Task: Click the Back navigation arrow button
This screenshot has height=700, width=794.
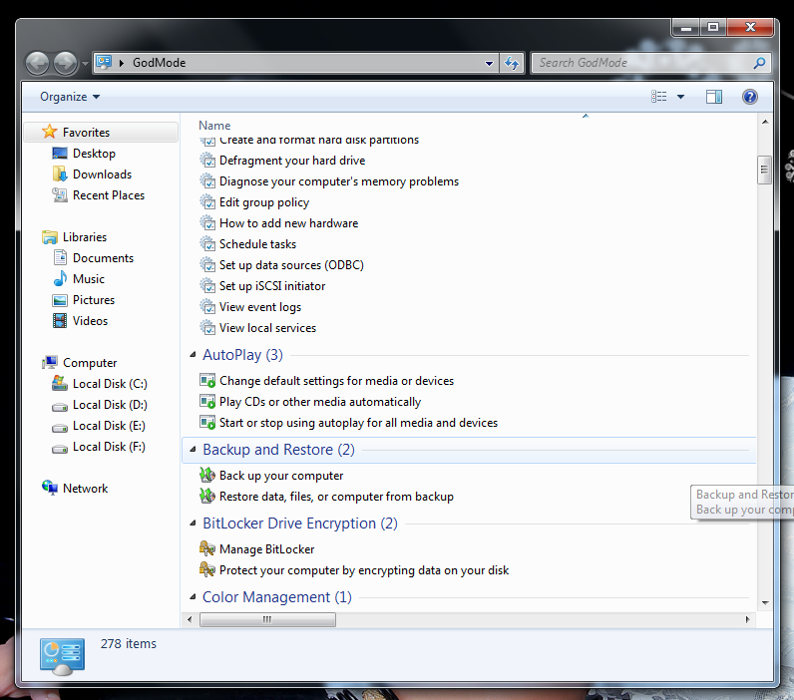Action: pyautogui.click(x=38, y=64)
